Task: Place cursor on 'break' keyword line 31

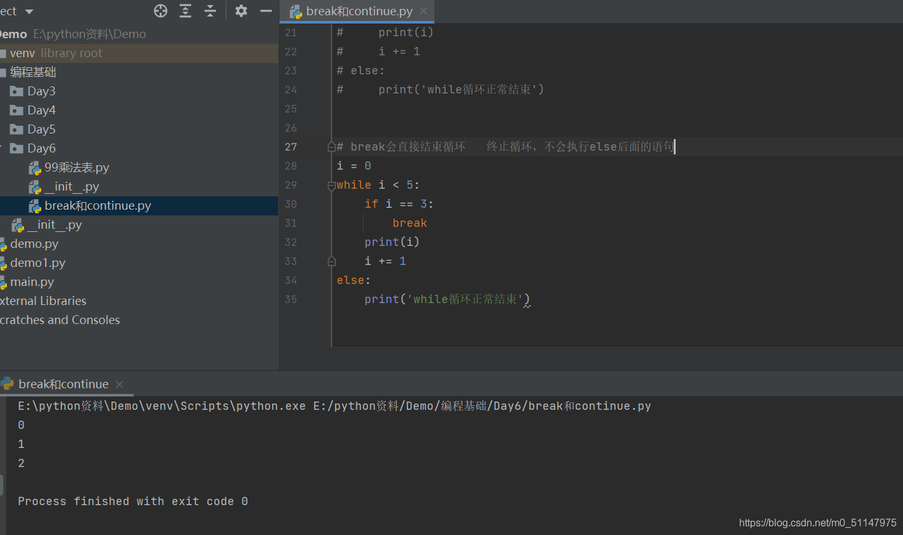Action: (x=410, y=223)
